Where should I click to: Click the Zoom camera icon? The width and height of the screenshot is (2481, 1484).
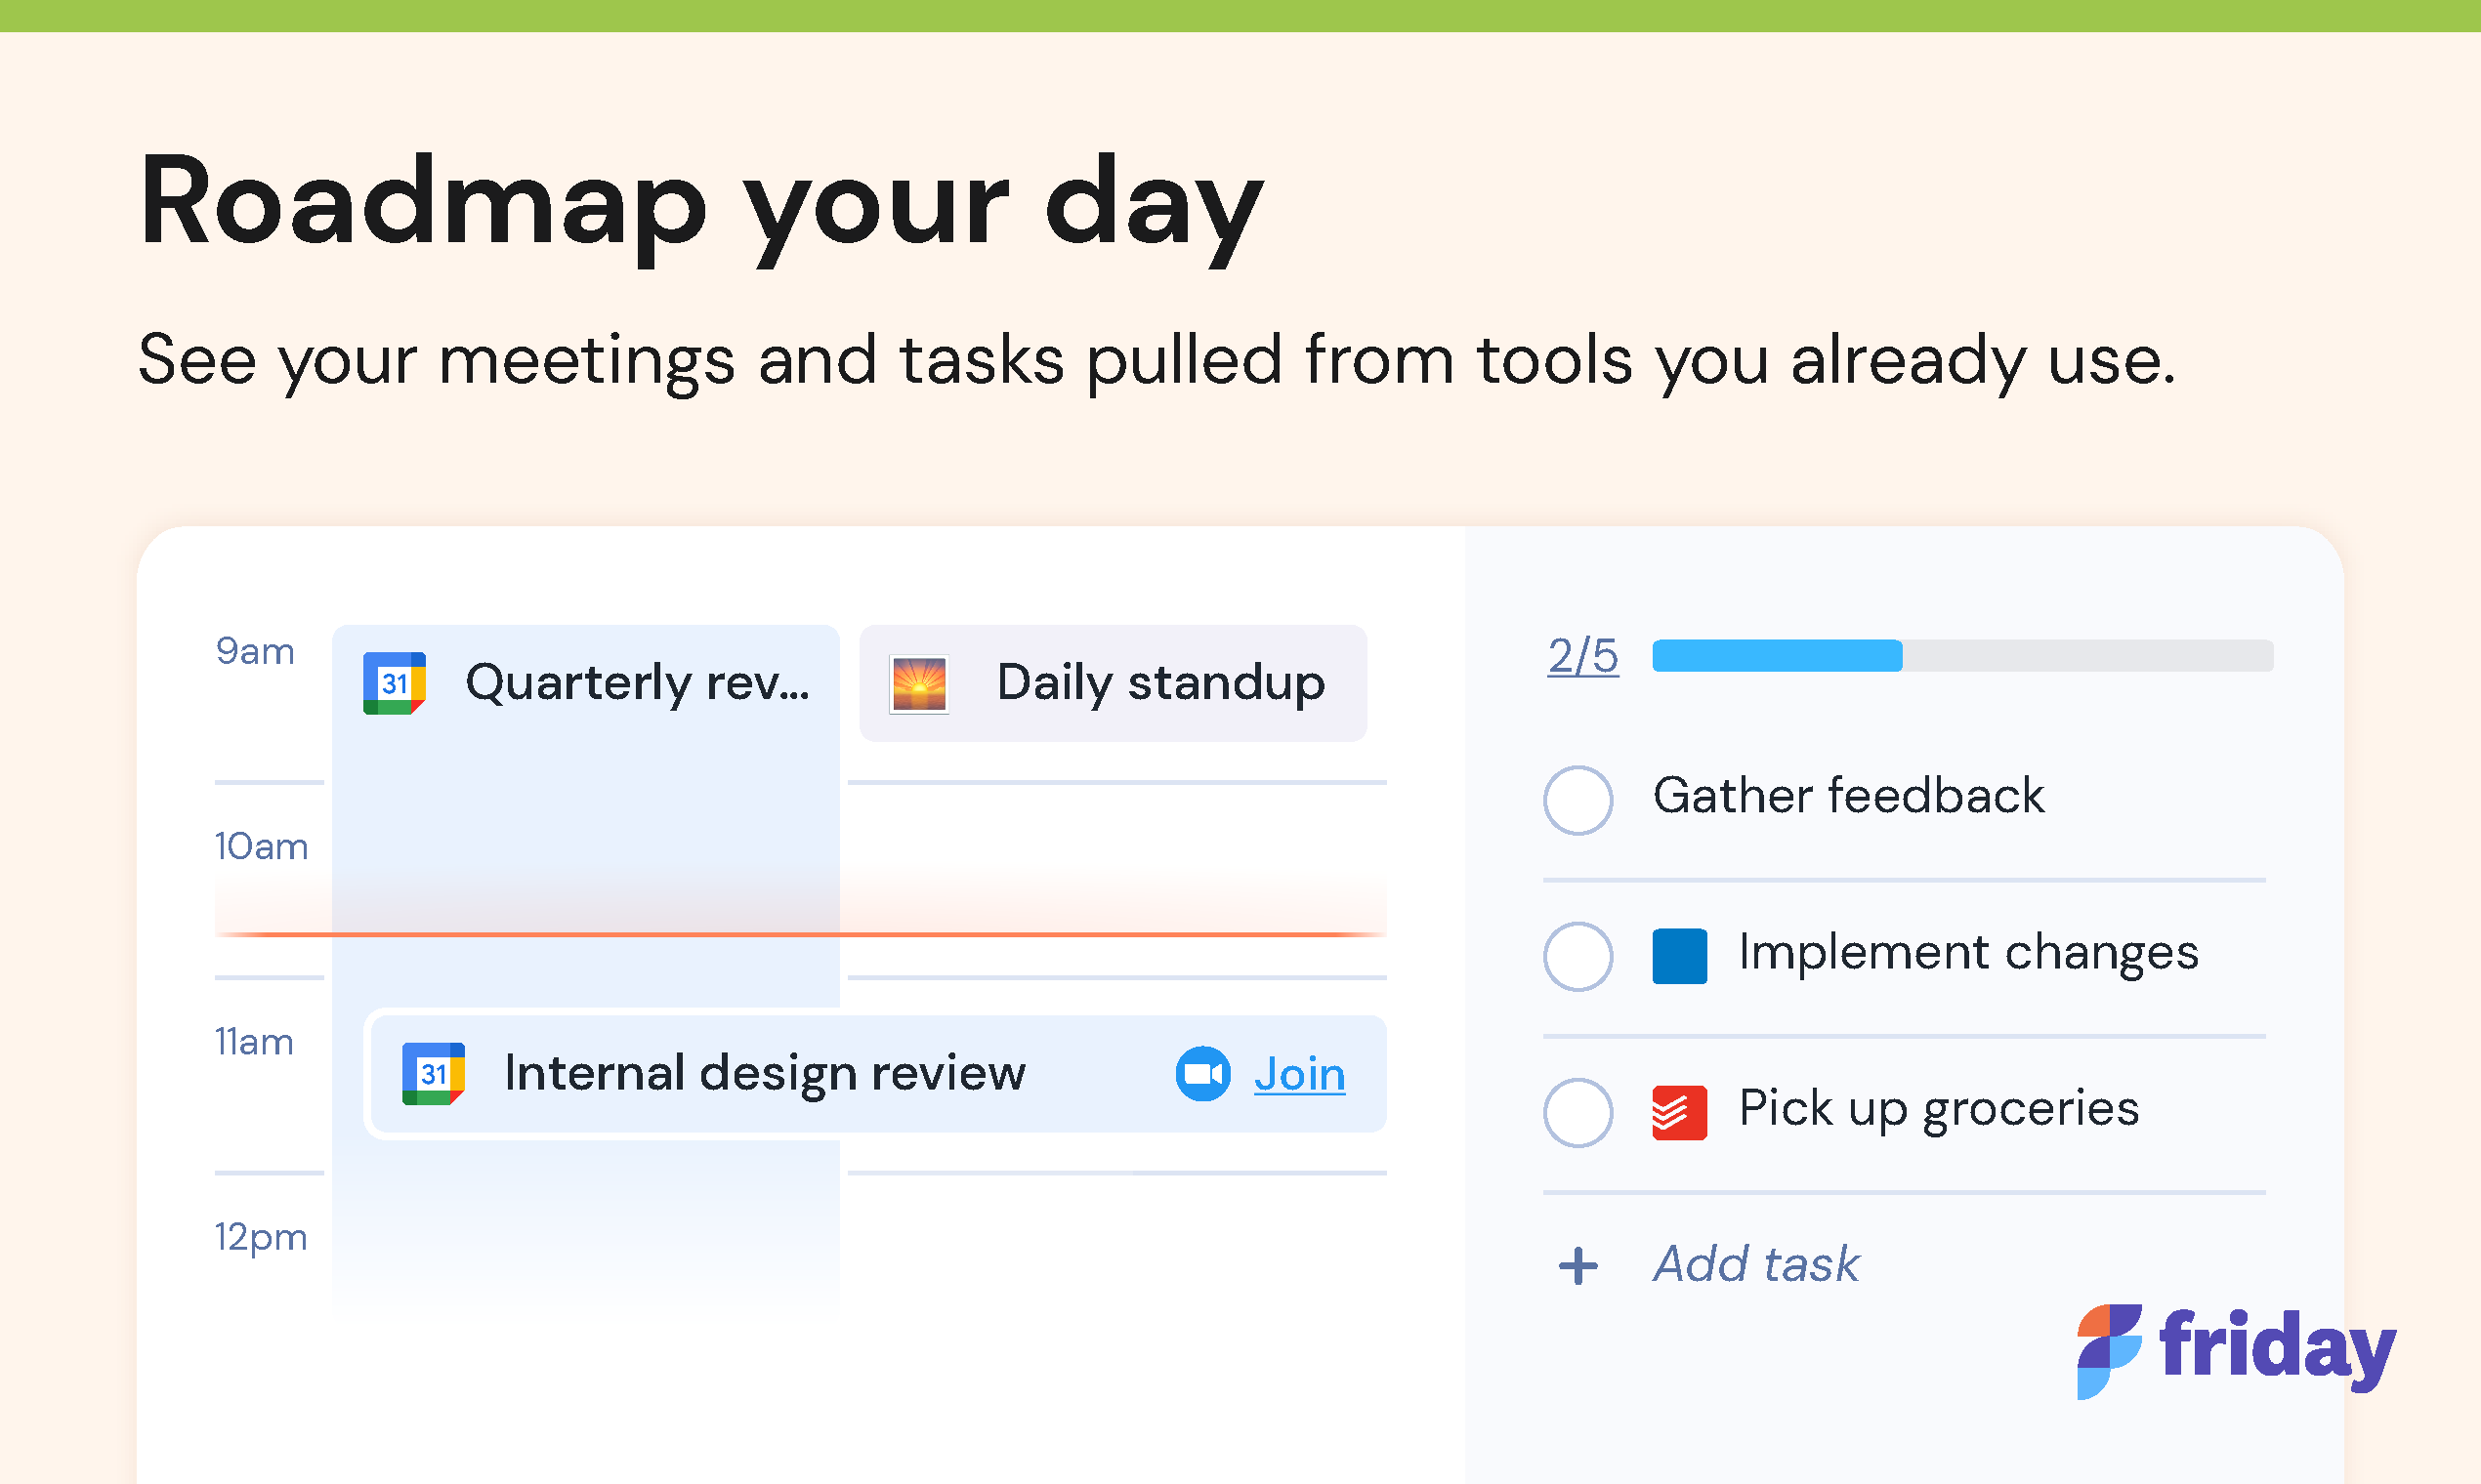point(1202,1074)
